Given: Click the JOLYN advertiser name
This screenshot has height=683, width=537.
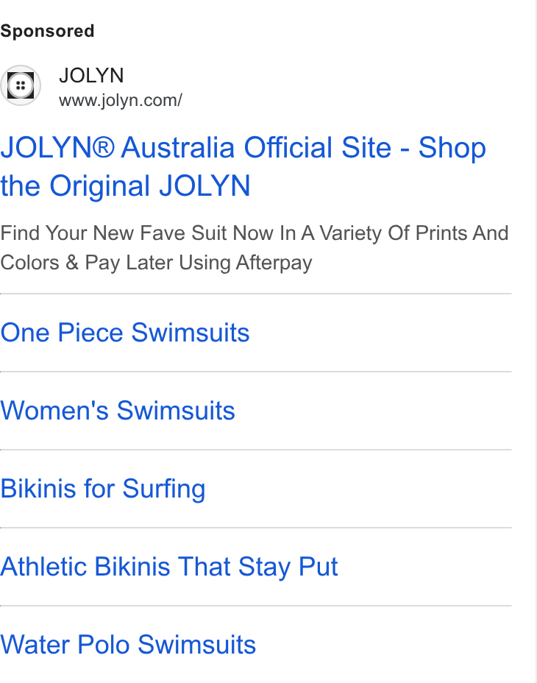Looking at the screenshot, I should click(91, 75).
